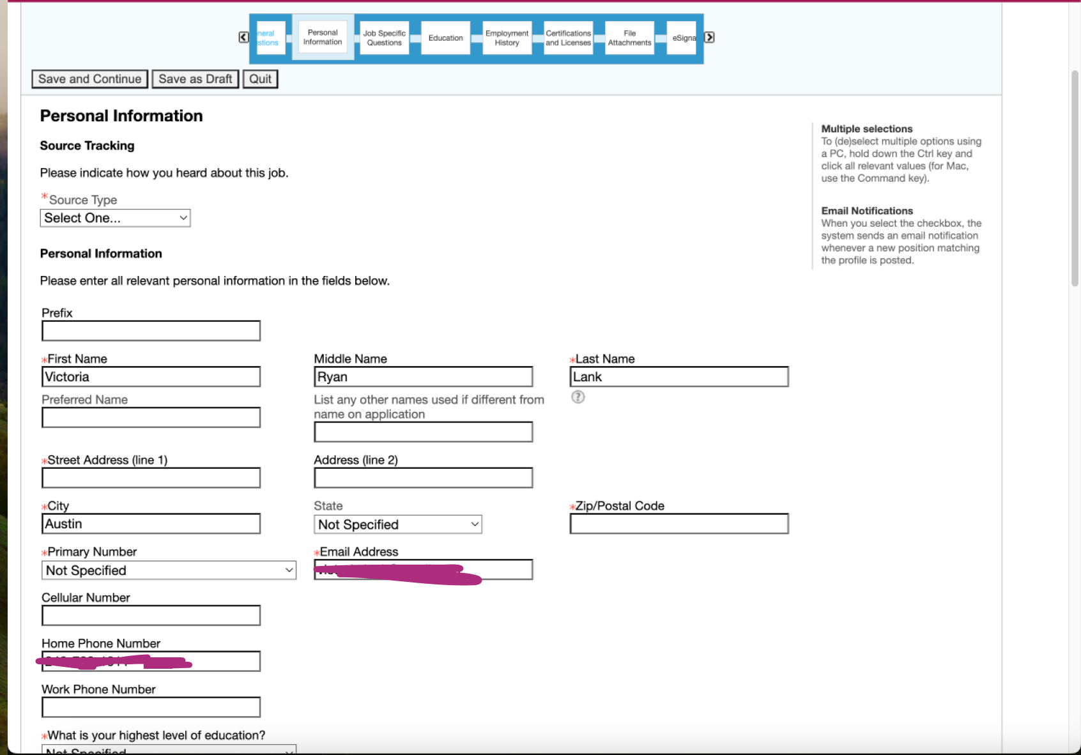Click the Last Name field containing Lank
Image resolution: width=1081 pixels, height=755 pixels.
(x=678, y=377)
